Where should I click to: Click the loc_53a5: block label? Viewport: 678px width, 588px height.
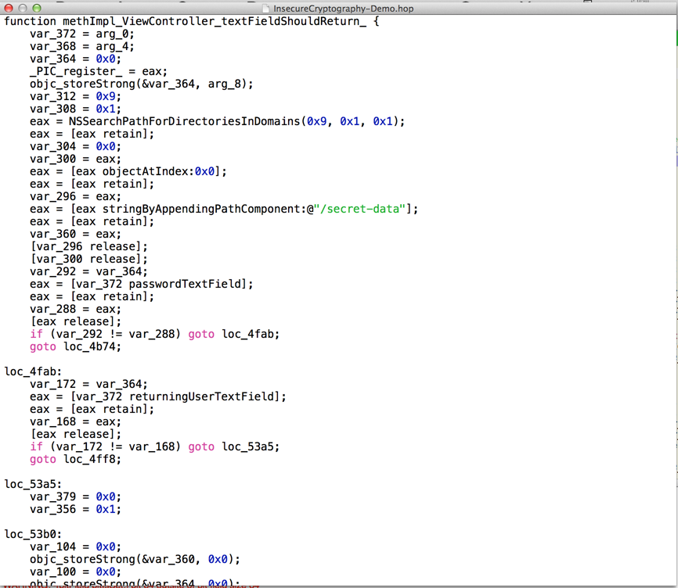[33, 484]
